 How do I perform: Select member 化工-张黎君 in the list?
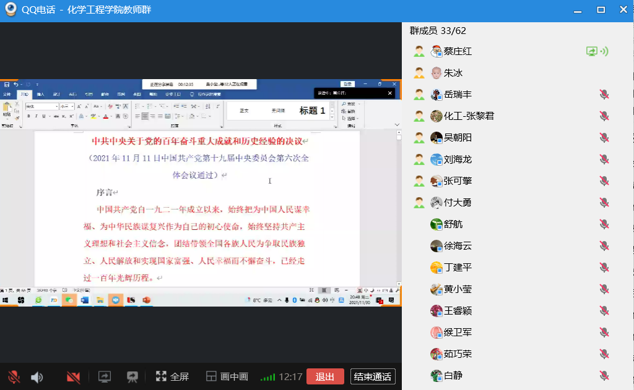click(469, 116)
